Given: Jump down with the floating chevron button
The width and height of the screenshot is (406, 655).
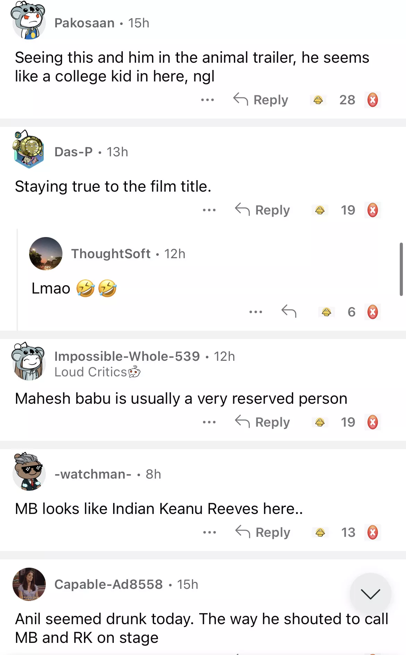Looking at the screenshot, I should coord(370,594).
